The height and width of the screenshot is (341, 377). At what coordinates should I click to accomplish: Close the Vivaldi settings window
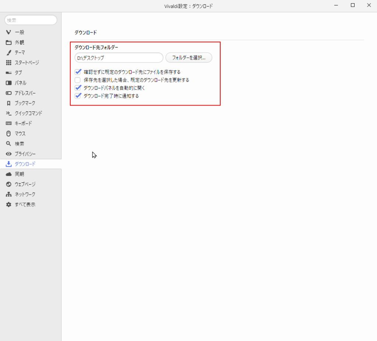[x=369, y=5]
